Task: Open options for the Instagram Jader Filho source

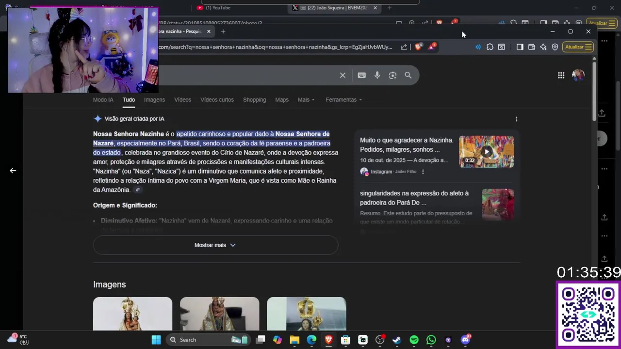Action: coord(423,172)
